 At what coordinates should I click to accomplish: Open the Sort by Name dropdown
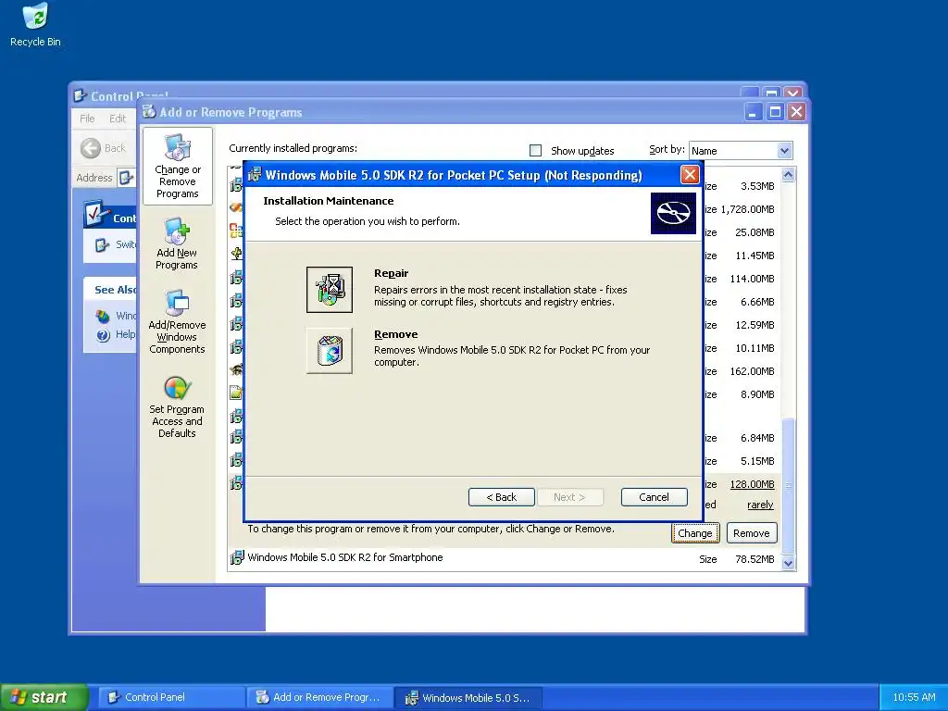[784, 151]
